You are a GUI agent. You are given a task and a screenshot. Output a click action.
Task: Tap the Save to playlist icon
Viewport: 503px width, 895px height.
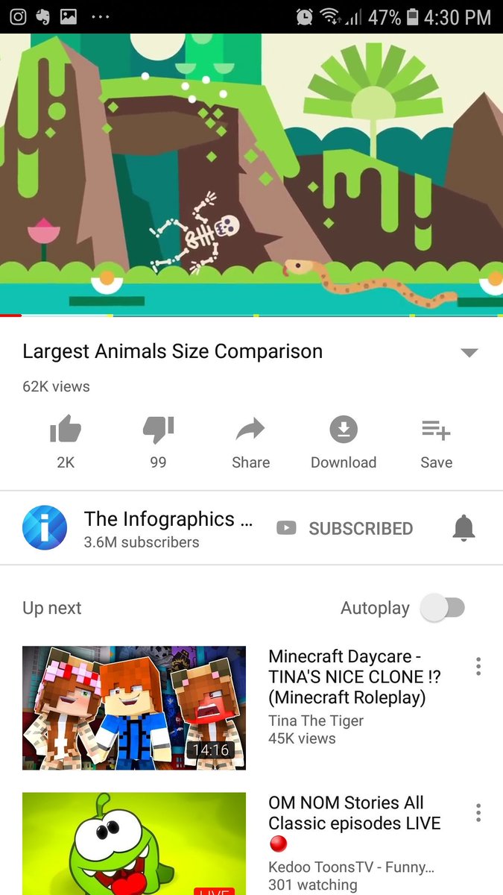tap(436, 430)
